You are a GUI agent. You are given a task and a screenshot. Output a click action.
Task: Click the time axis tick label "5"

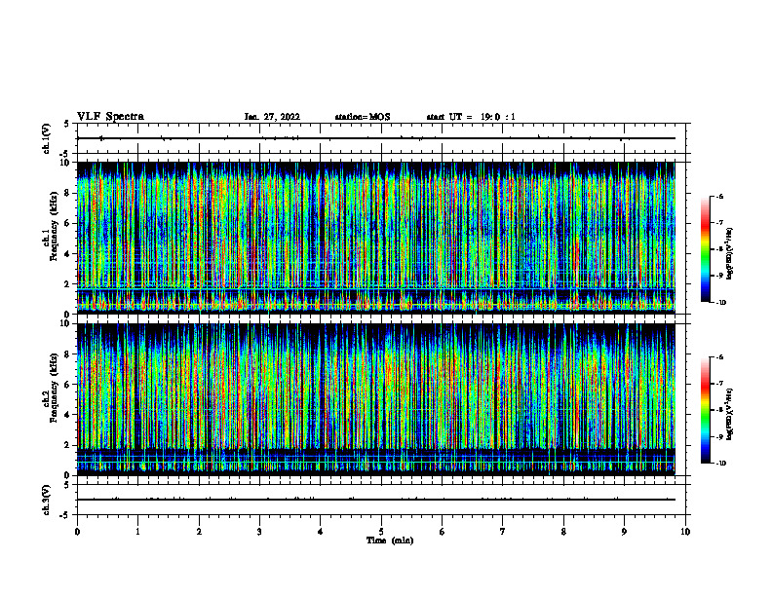coord(381,532)
